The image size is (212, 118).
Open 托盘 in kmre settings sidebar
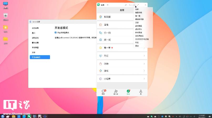34,53
